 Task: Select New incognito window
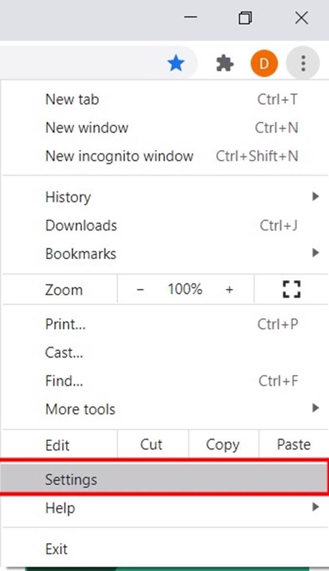(119, 156)
